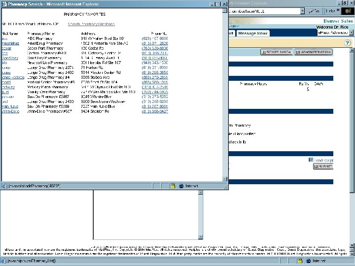Click the Logout link in main window
The width and height of the screenshot is (355, 266).
[234, 26]
